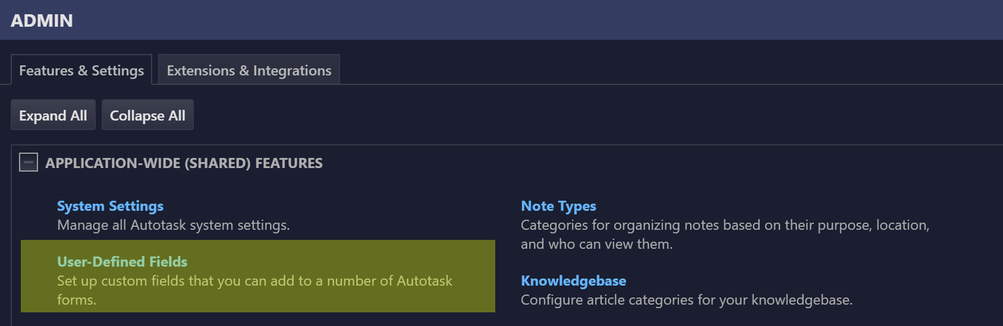Viewport: 1003px width, 326px height.
Task: Collapse the Application-Wide Features section via minus icon
Action: 29,162
